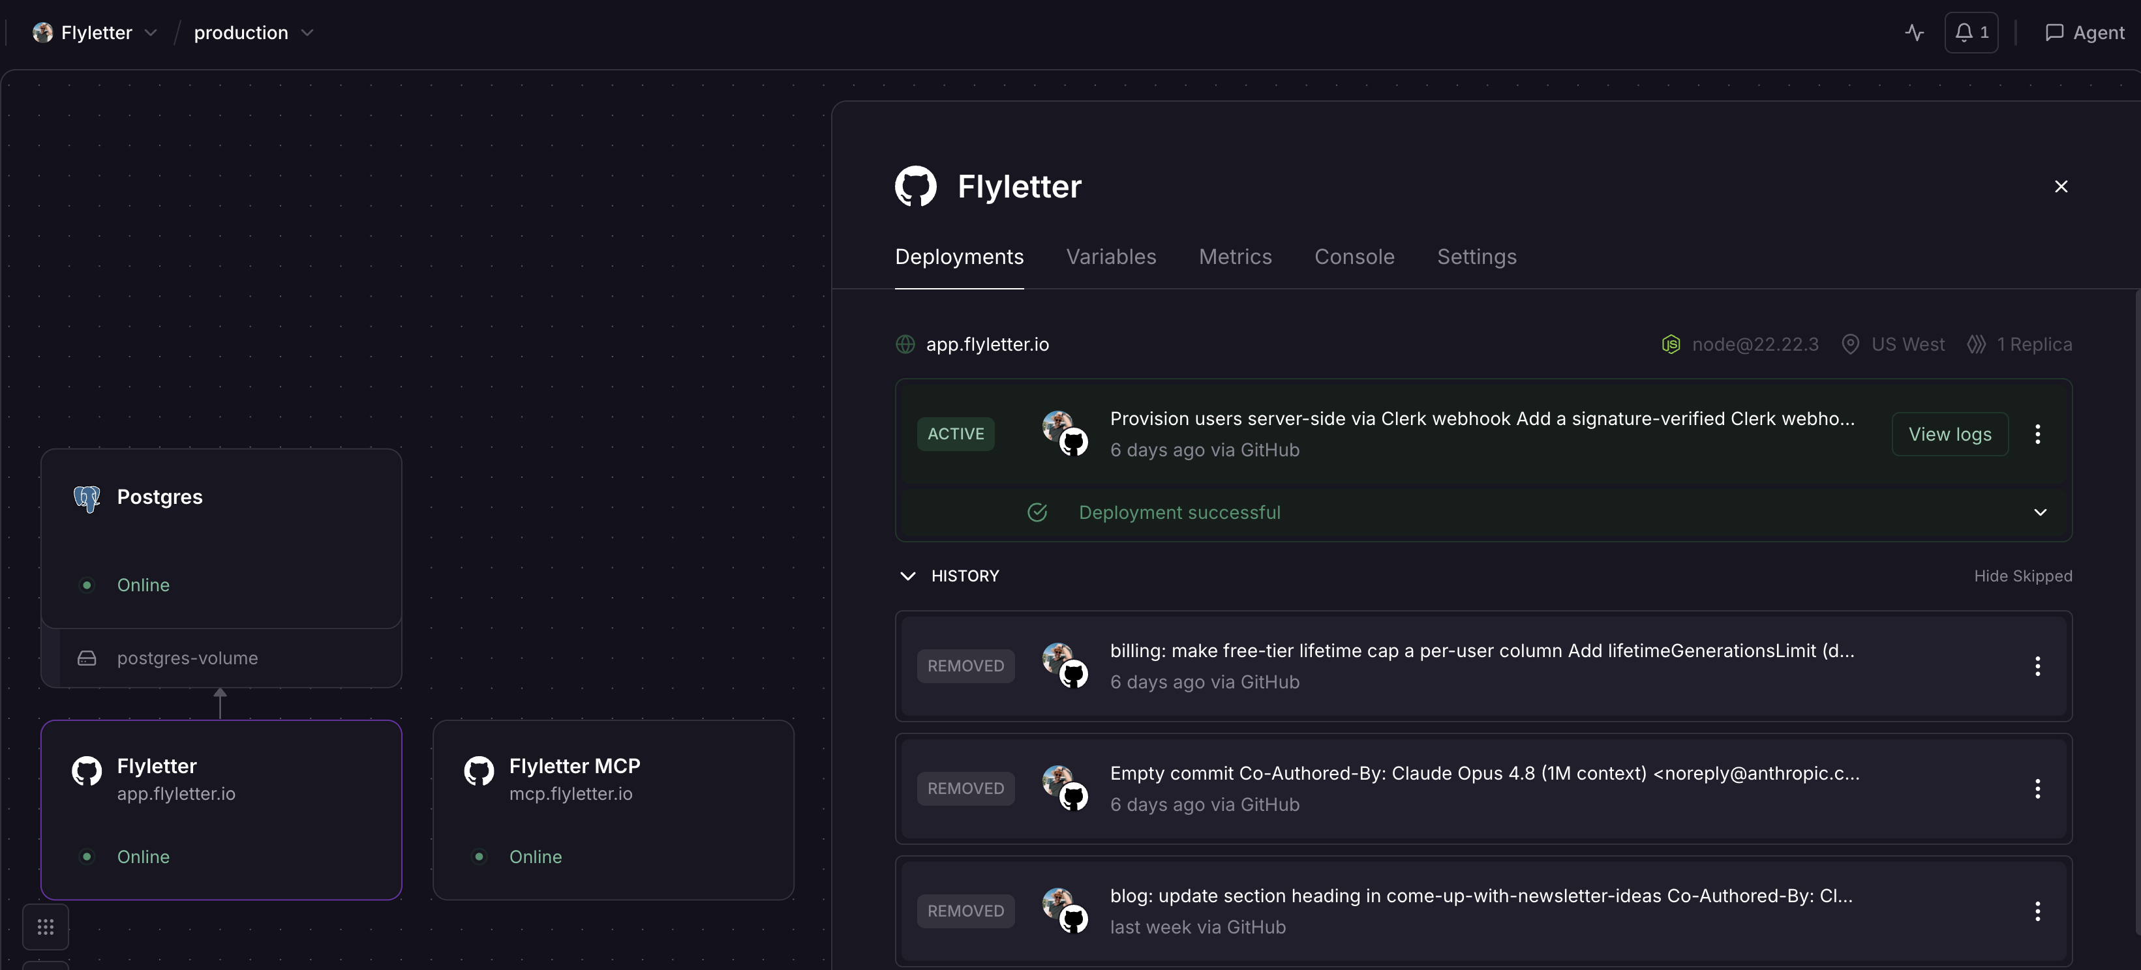Click the Node.js icon beside node@22.22.3

[x=1671, y=345]
